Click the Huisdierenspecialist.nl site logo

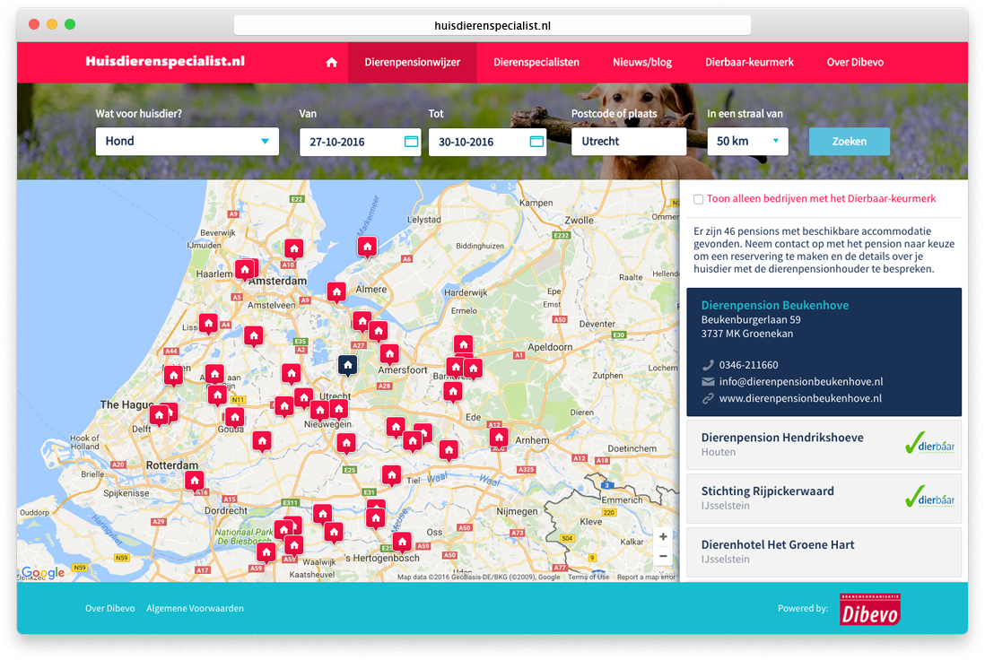[x=165, y=61]
